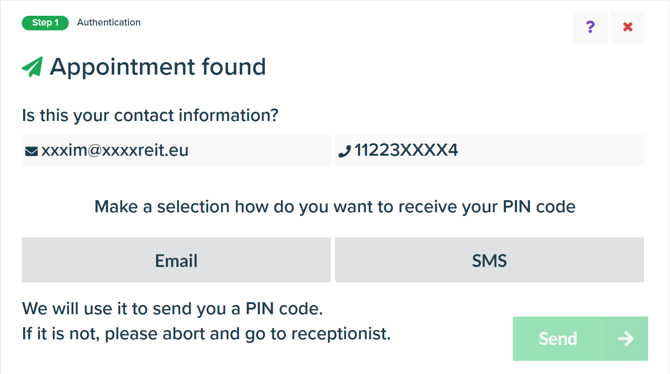Choose SMS to receive the PIN code
The image size is (670, 374).
[x=489, y=260]
